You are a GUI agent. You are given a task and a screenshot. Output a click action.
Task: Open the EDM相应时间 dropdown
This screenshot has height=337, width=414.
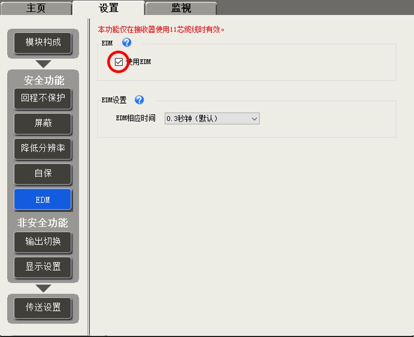212,118
